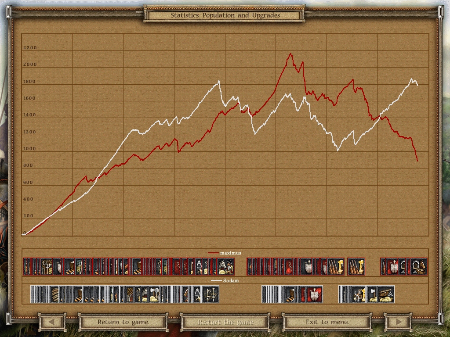Click the thatched roof icon in Sodam's row
The image size is (450, 337).
click(129, 294)
